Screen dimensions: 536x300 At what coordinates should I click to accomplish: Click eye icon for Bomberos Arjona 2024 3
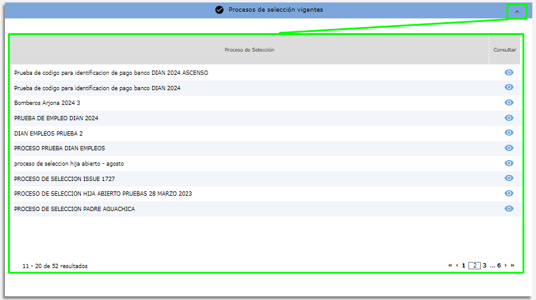(x=508, y=102)
